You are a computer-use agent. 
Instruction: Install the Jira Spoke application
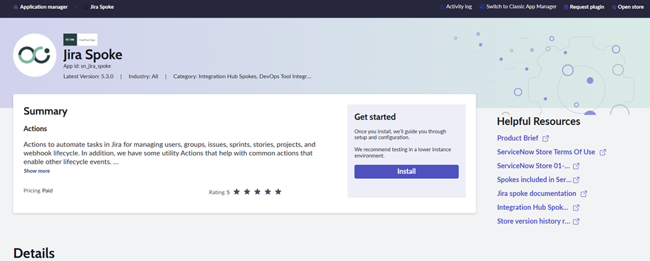click(x=407, y=172)
